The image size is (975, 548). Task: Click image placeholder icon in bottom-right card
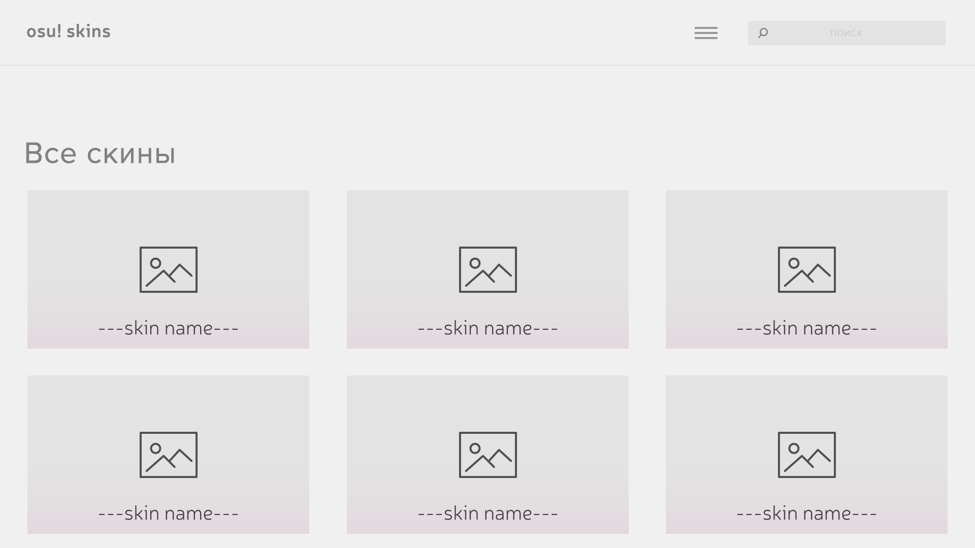click(806, 455)
